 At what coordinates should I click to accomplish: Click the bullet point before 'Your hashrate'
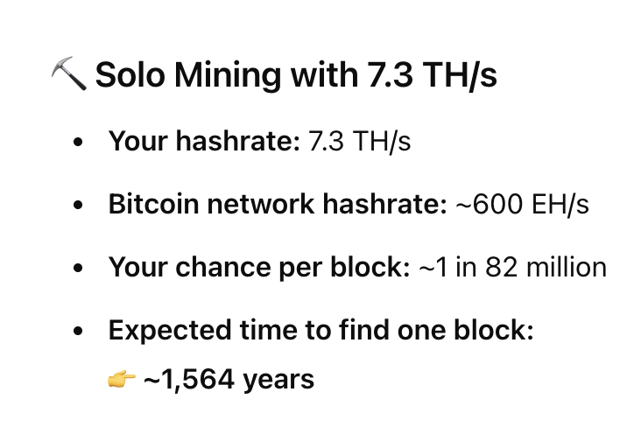(78, 143)
